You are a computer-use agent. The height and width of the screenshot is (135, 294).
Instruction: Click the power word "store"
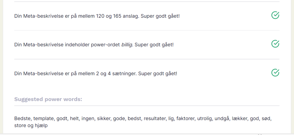tap(20, 125)
